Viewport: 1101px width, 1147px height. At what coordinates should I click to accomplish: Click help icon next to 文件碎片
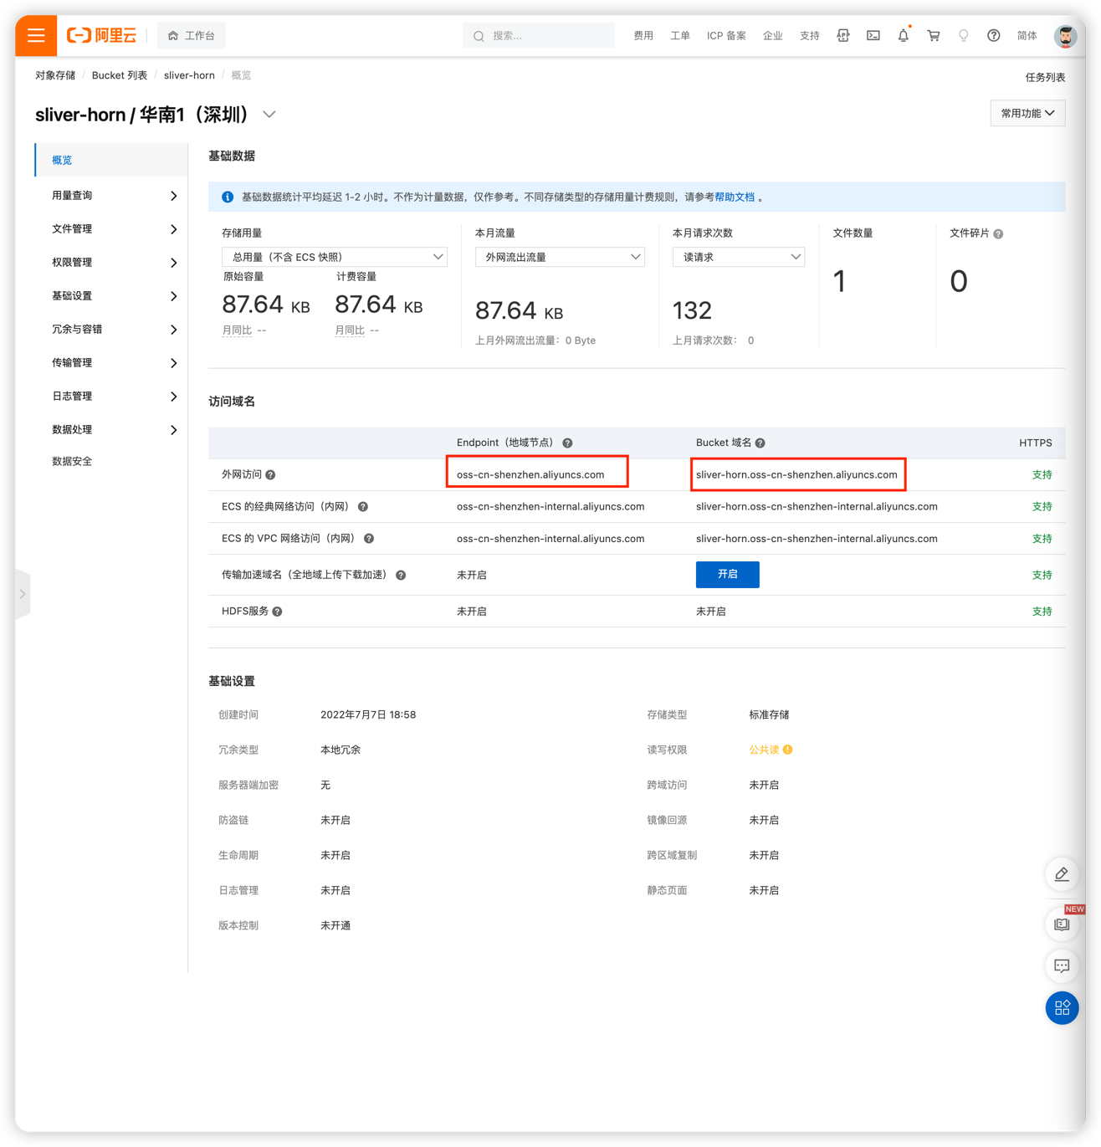pos(998,234)
